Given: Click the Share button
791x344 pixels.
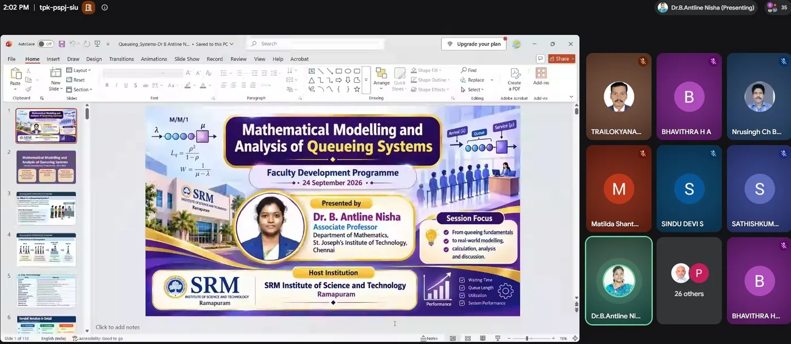Looking at the screenshot, I should tap(562, 59).
